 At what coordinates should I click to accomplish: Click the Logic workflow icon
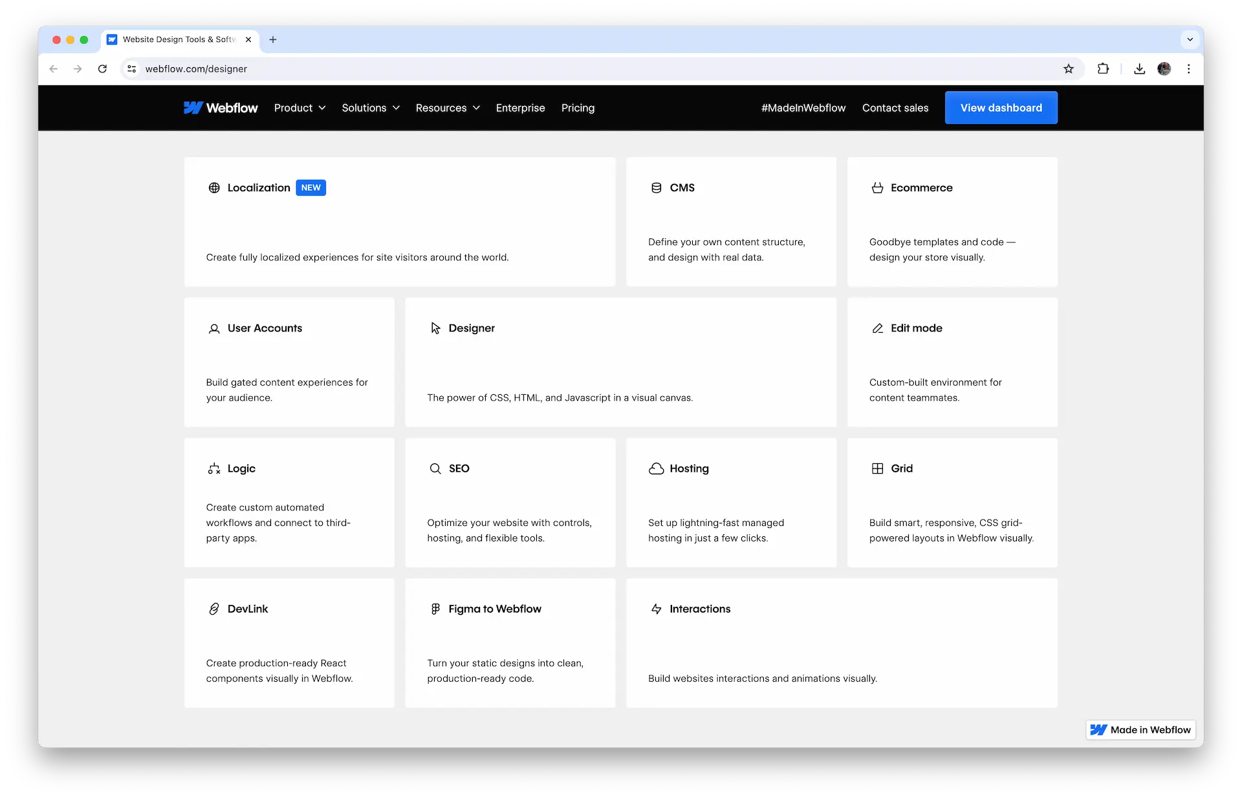(214, 468)
